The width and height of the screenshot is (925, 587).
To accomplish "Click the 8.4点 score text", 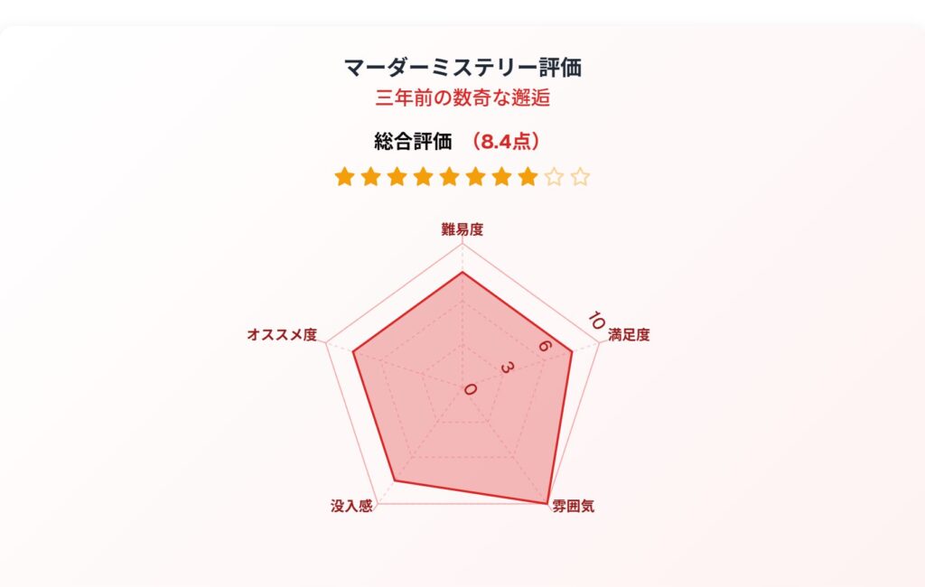I will pyautogui.click(x=506, y=142).
